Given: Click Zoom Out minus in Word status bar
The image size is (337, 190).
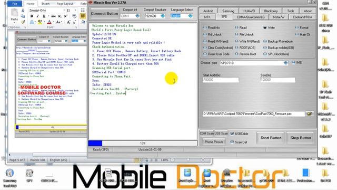Looking at the screenshot, I should tap(172, 160).
